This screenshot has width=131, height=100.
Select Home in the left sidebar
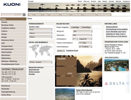coord(13,19)
